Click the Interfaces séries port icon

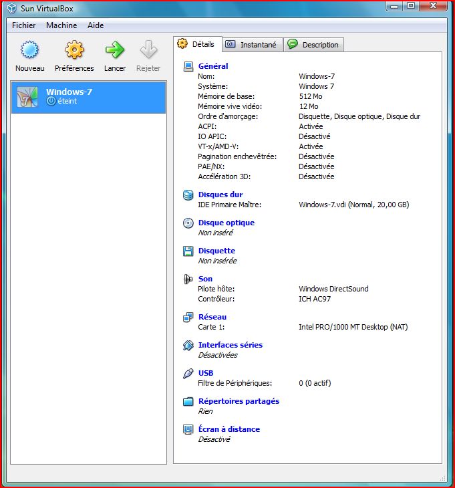point(188,345)
